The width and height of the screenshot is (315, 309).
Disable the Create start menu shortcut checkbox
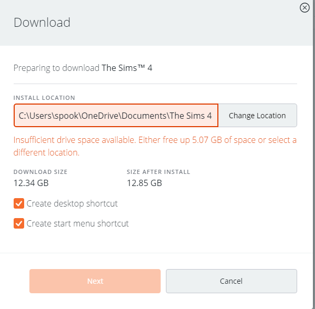[19, 223]
